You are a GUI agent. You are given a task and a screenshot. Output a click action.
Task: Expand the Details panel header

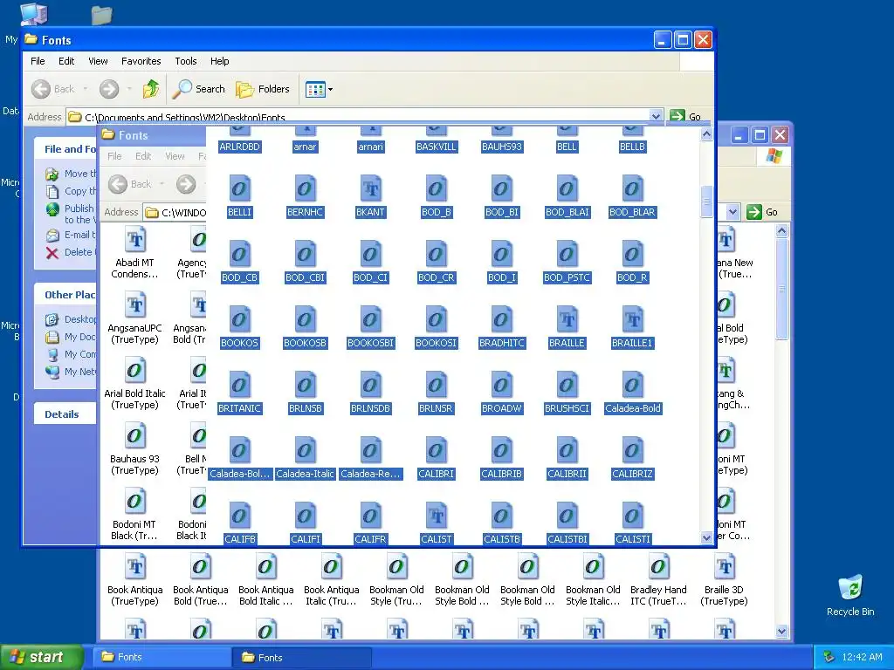tap(65, 414)
